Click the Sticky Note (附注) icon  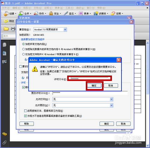(6, 21)
